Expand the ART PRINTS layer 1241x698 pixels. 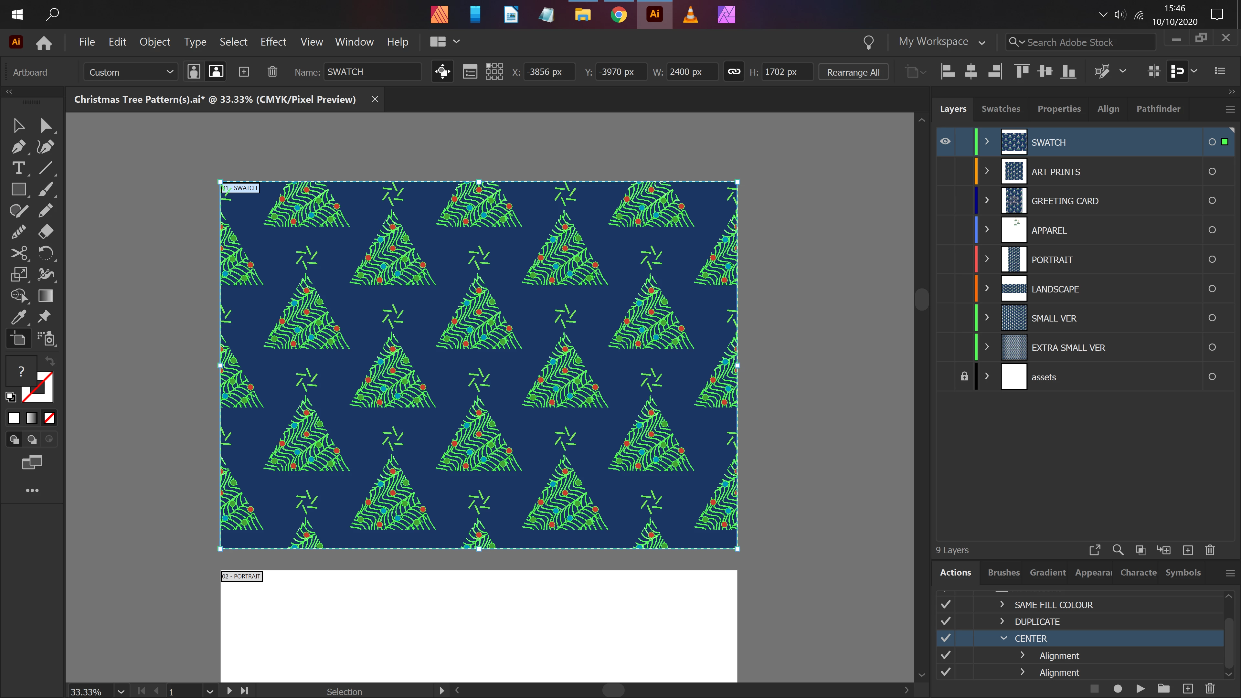tap(987, 171)
